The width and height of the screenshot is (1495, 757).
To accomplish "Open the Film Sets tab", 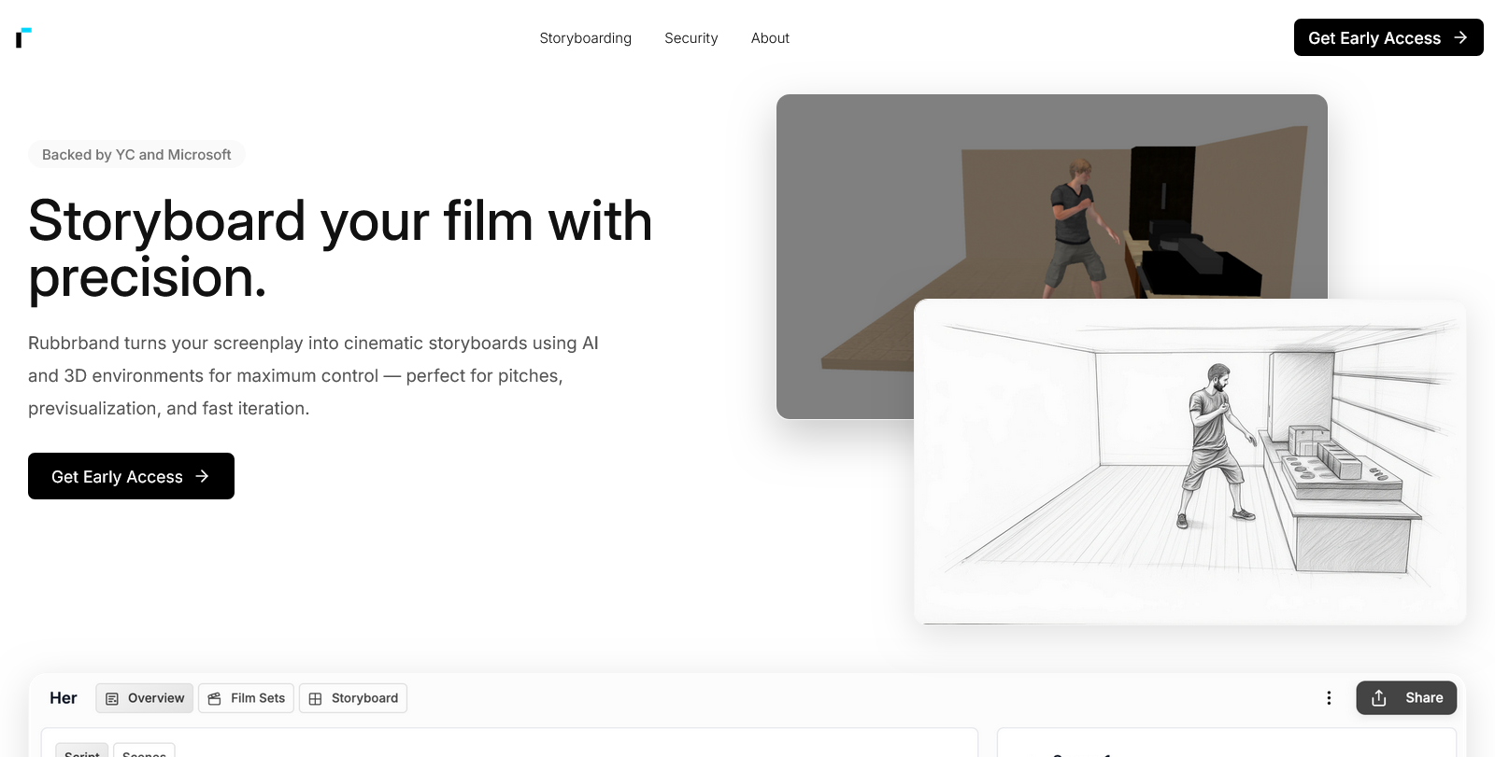I will coord(247,698).
